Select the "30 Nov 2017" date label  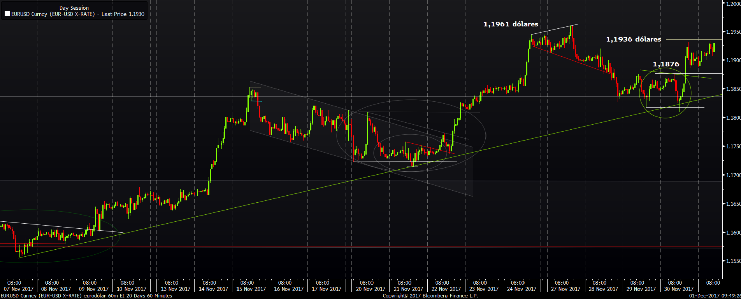pyautogui.click(x=679, y=289)
